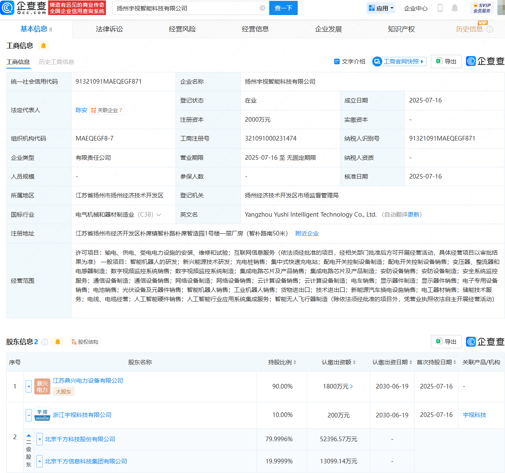Viewport: 505px width, 473px height.
Task: Open 股权结构 button
Action: (85, 342)
